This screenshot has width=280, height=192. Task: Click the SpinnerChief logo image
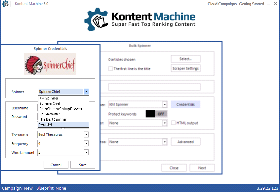pyautogui.click(x=50, y=64)
